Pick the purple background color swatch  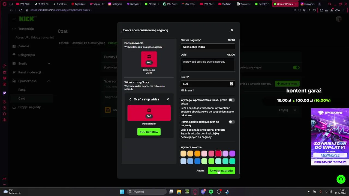pos(232,154)
